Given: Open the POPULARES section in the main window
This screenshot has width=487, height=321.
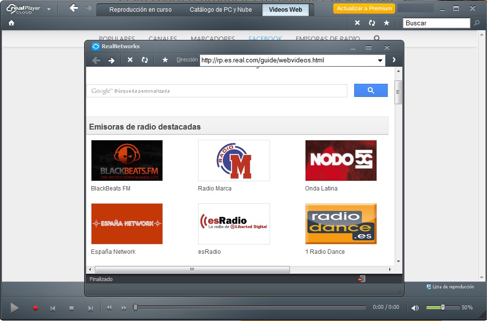Looking at the screenshot, I should click(x=117, y=38).
